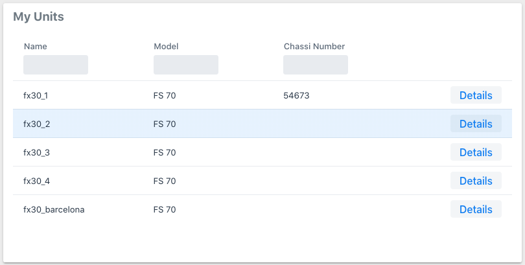The image size is (525, 265).
Task: Select the fx30_4 unit name
Action: [36, 181]
